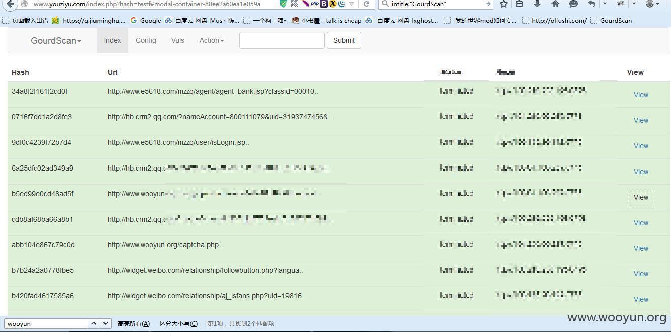This screenshot has height=332, width=671.
Task: Click the purple B extension icon
Action: click(x=324, y=4)
